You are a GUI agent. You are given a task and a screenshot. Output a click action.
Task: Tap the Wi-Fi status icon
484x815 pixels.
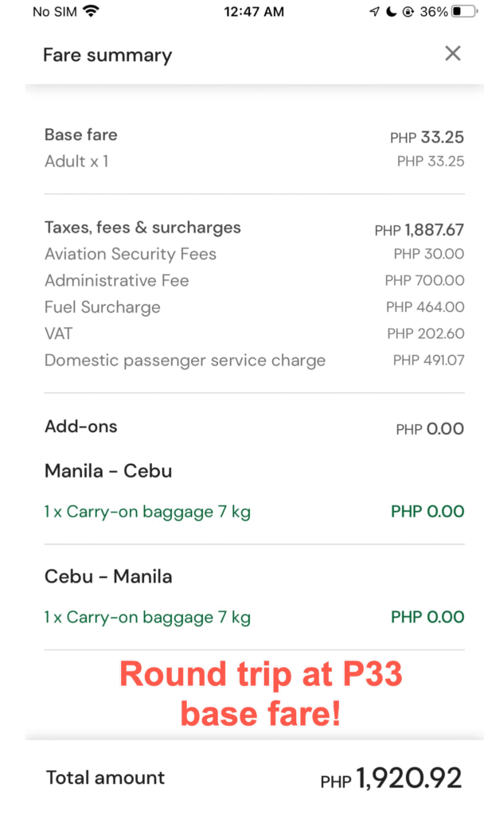[x=92, y=11]
